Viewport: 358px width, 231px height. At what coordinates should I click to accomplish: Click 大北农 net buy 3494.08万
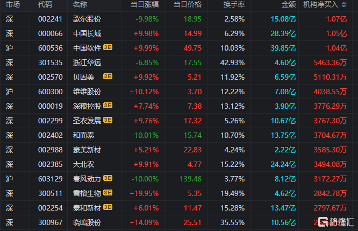pyautogui.click(x=330, y=164)
